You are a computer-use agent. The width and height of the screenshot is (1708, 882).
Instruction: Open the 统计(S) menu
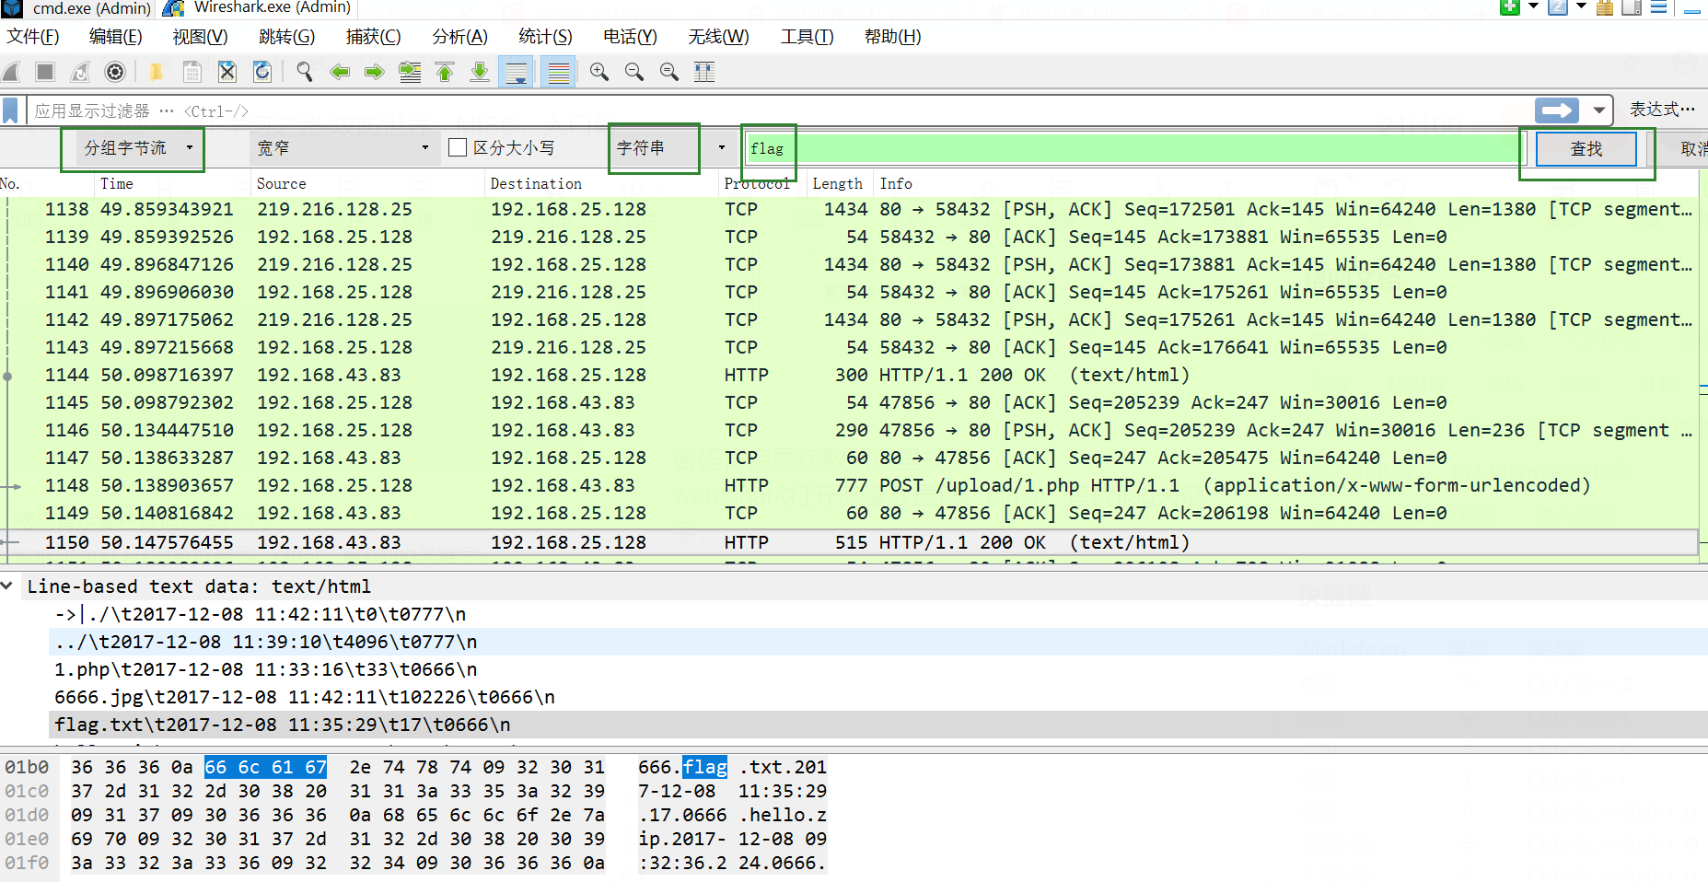(x=545, y=37)
